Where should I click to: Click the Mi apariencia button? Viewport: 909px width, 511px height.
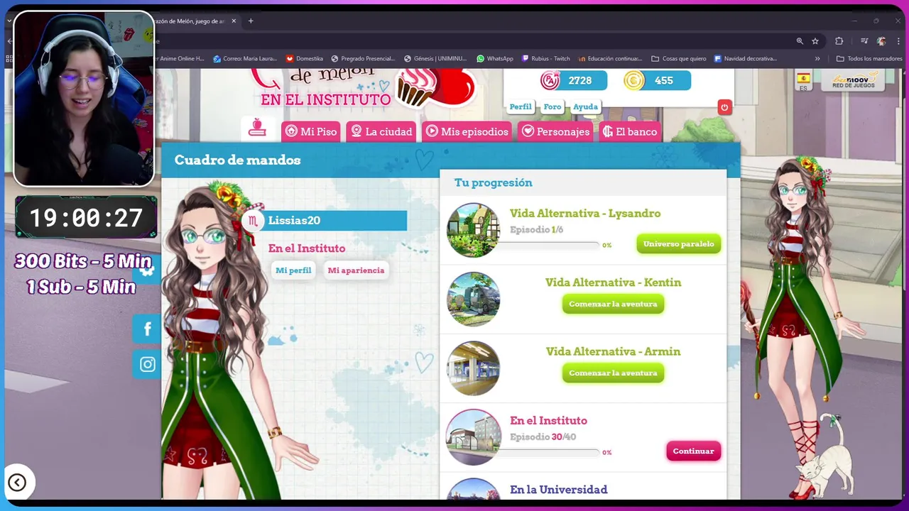pos(356,270)
